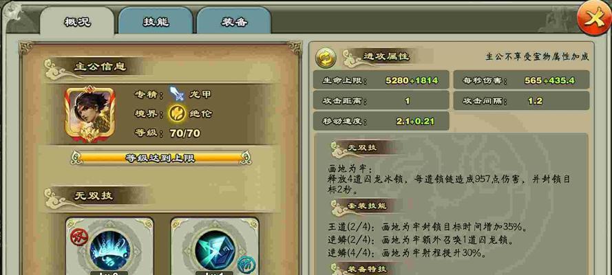Close the panel with the orange X button
This screenshot has height=275, width=612.
coord(593,19)
